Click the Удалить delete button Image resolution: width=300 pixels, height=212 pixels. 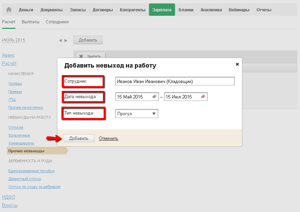[91, 56]
